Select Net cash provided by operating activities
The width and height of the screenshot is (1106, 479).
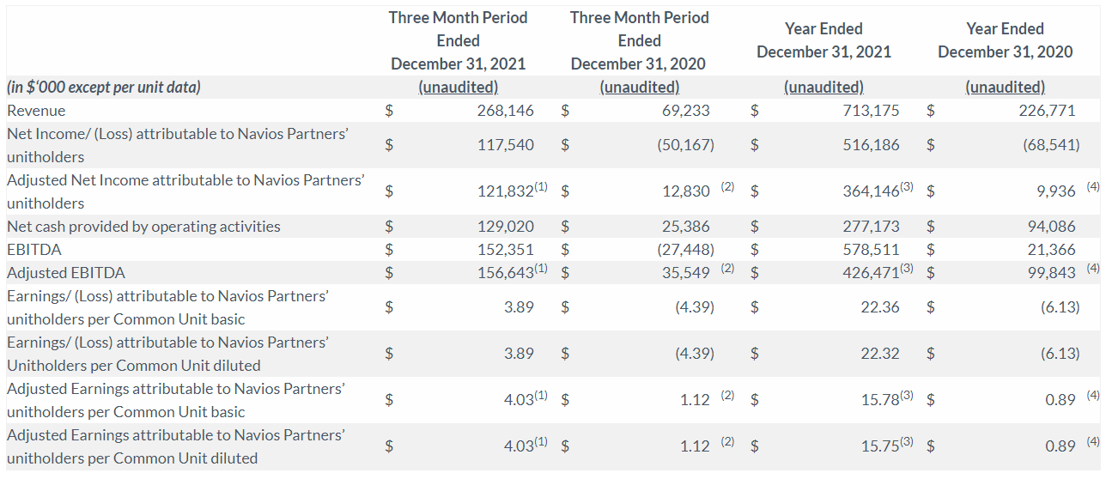pos(143,227)
